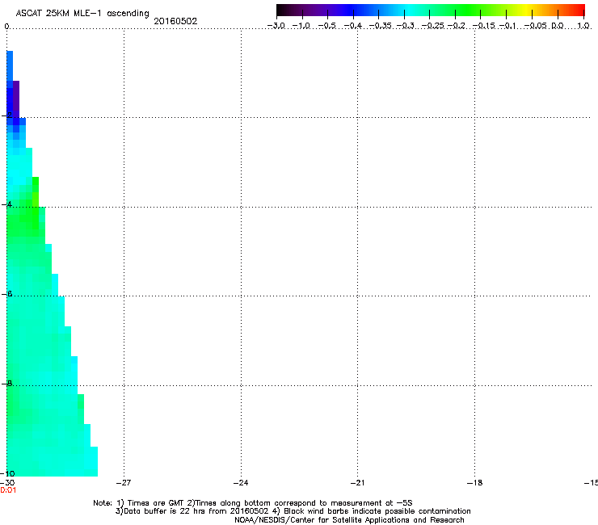The width and height of the screenshot is (598, 525).
Task: Click the 0.0 color scale label
Action: 558,26
